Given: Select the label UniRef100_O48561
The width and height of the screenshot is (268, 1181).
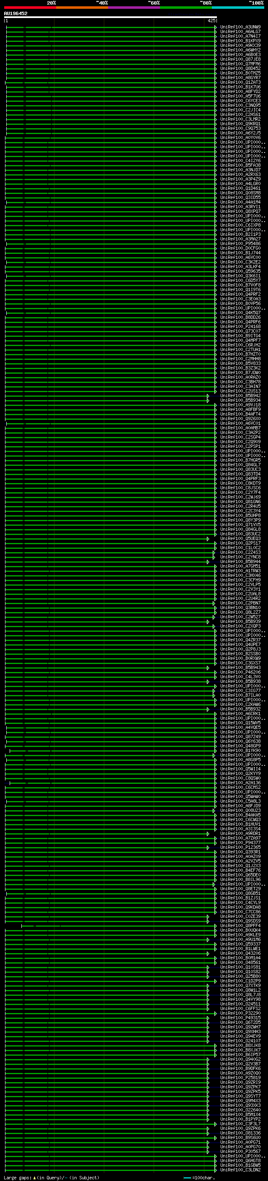Looking at the screenshot, I should click(x=240, y=962).
